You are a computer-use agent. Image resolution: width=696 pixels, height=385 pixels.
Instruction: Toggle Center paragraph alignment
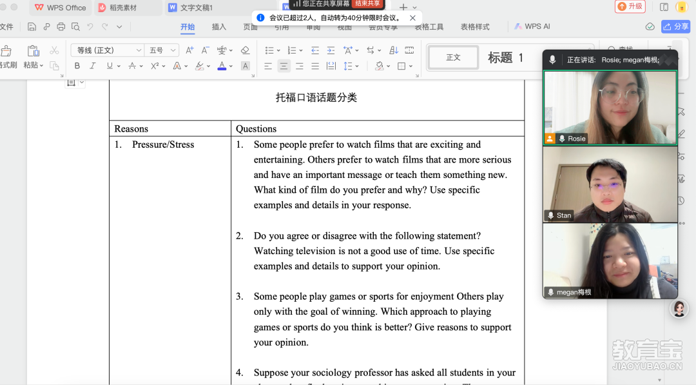[x=284, y=66]
